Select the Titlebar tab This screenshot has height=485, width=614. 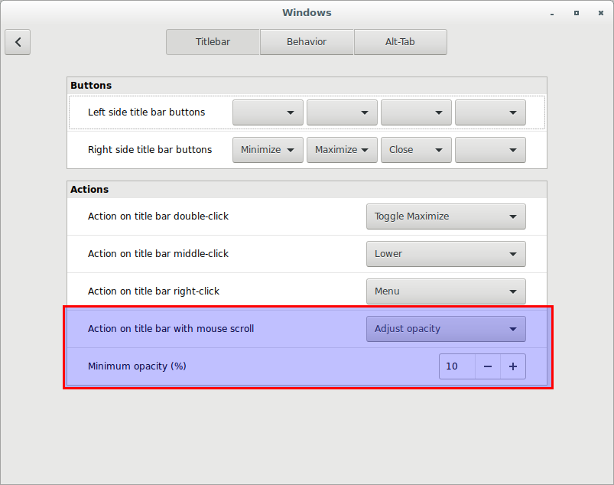[x=213, y=42]
